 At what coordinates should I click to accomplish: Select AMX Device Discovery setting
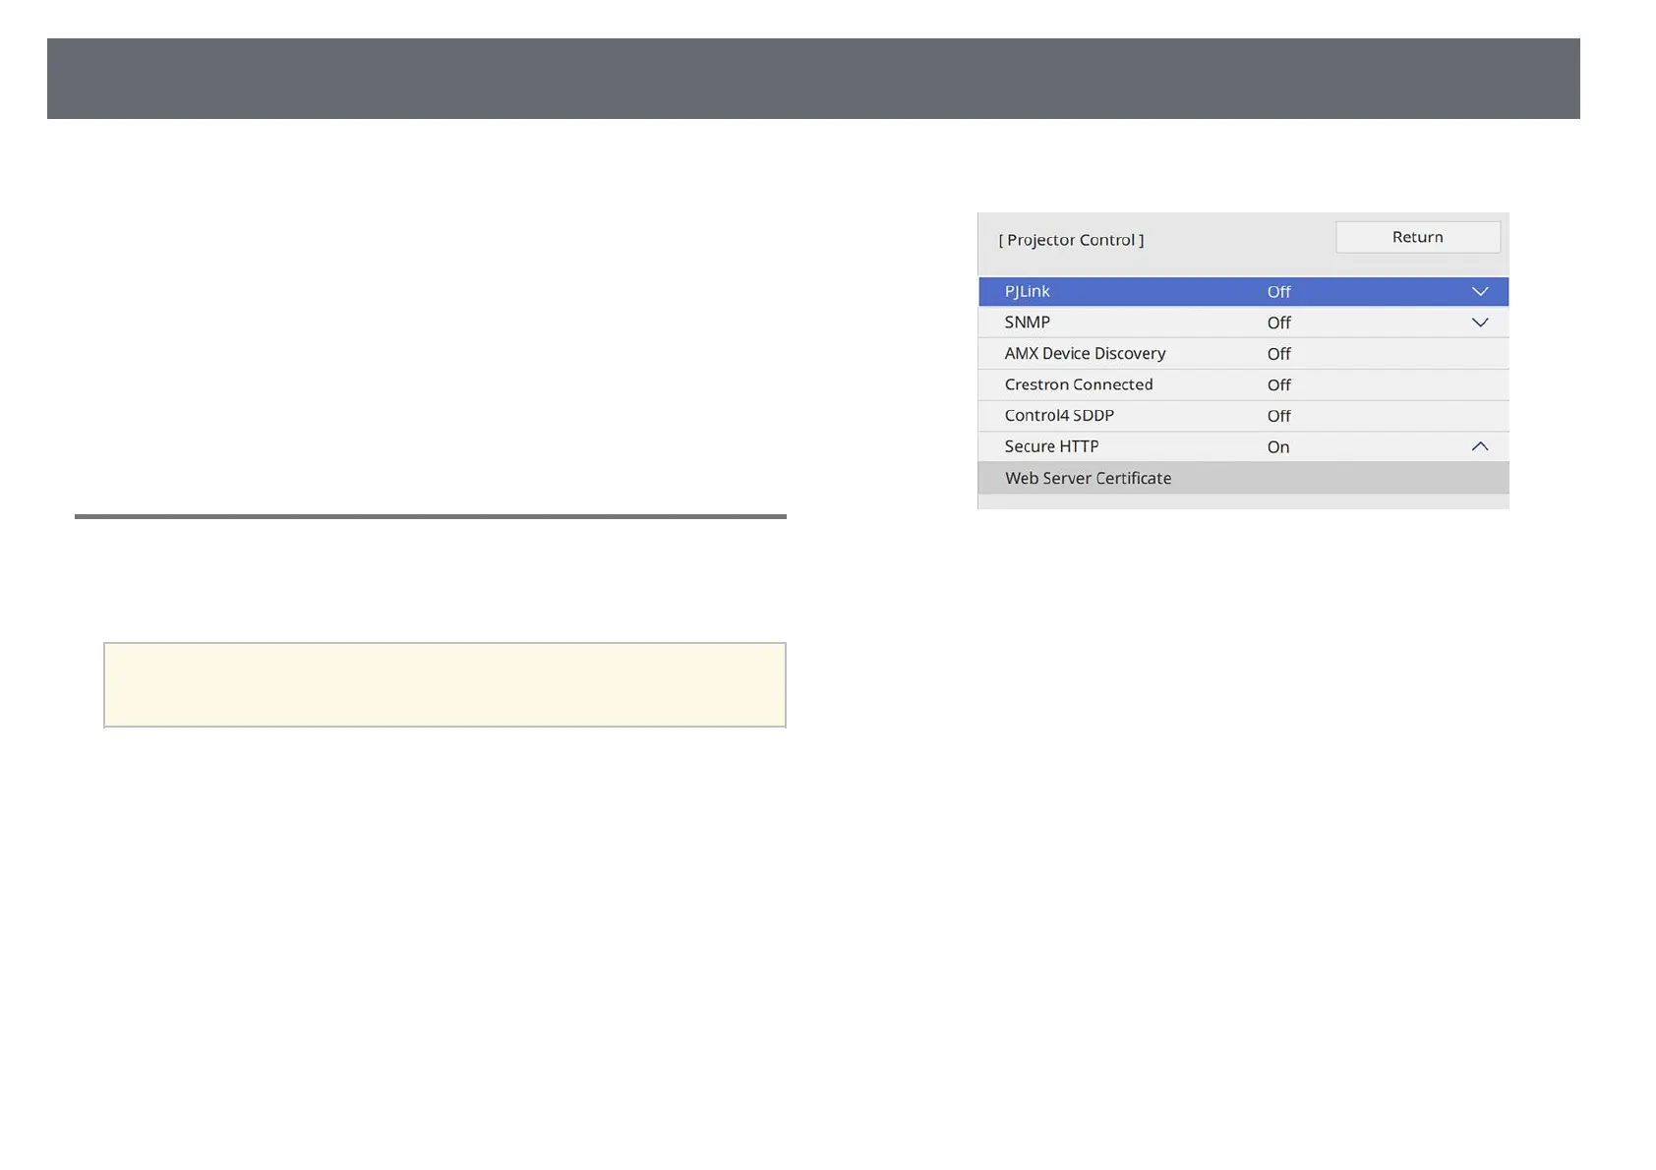point(1243,354)
